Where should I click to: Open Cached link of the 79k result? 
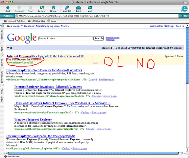(x=90, y=129)
